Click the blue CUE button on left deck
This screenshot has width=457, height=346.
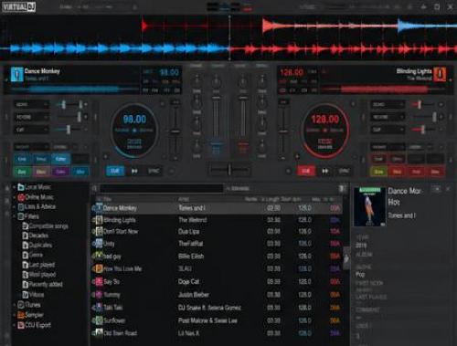pos(115,171)
